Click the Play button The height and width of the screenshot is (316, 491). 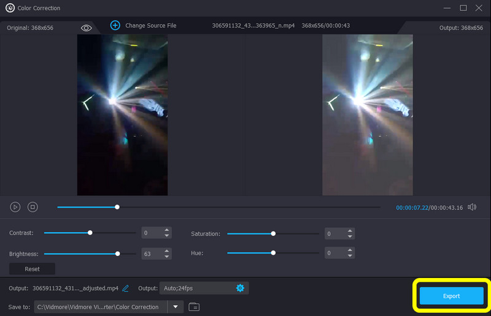click(x=15, y=207)
